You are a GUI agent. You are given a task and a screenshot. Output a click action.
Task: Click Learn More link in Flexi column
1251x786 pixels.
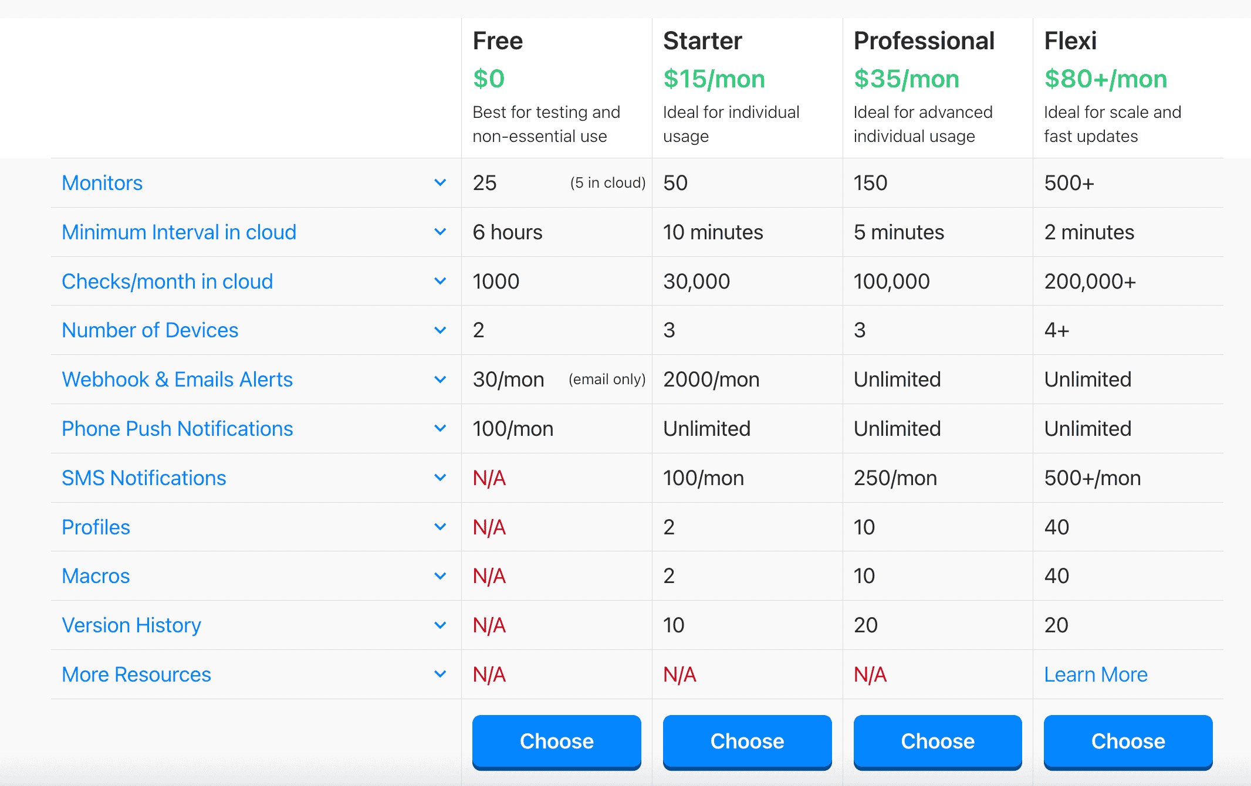click(1096, 673)
